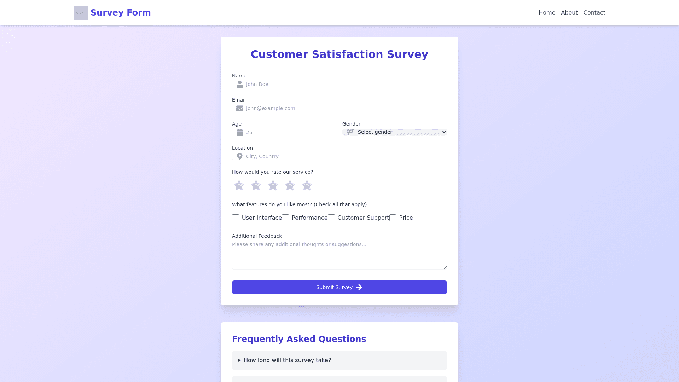Navigate to the Contact link
The image size is (679, 382).
(594, 13)
